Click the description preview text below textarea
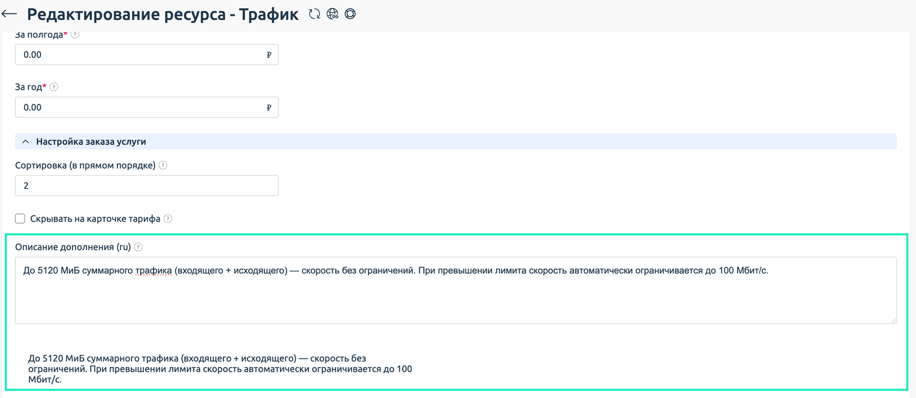Screen dimensions: 916x398 pyautogui.click(x=220, y=369)
